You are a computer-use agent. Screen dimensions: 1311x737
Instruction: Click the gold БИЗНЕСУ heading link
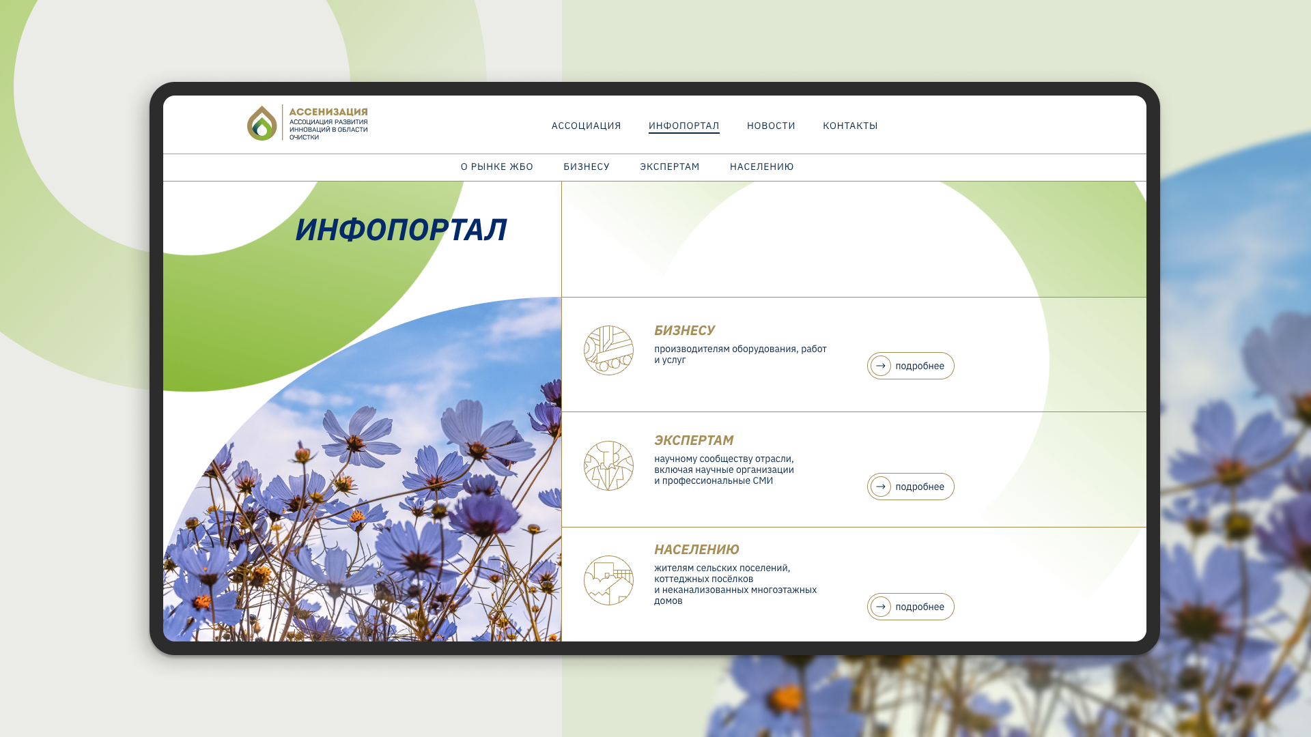[684, 330]
